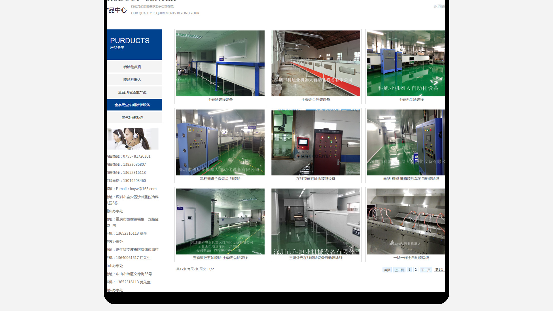Click the customer service headset photo

click(x=133, y=139)
